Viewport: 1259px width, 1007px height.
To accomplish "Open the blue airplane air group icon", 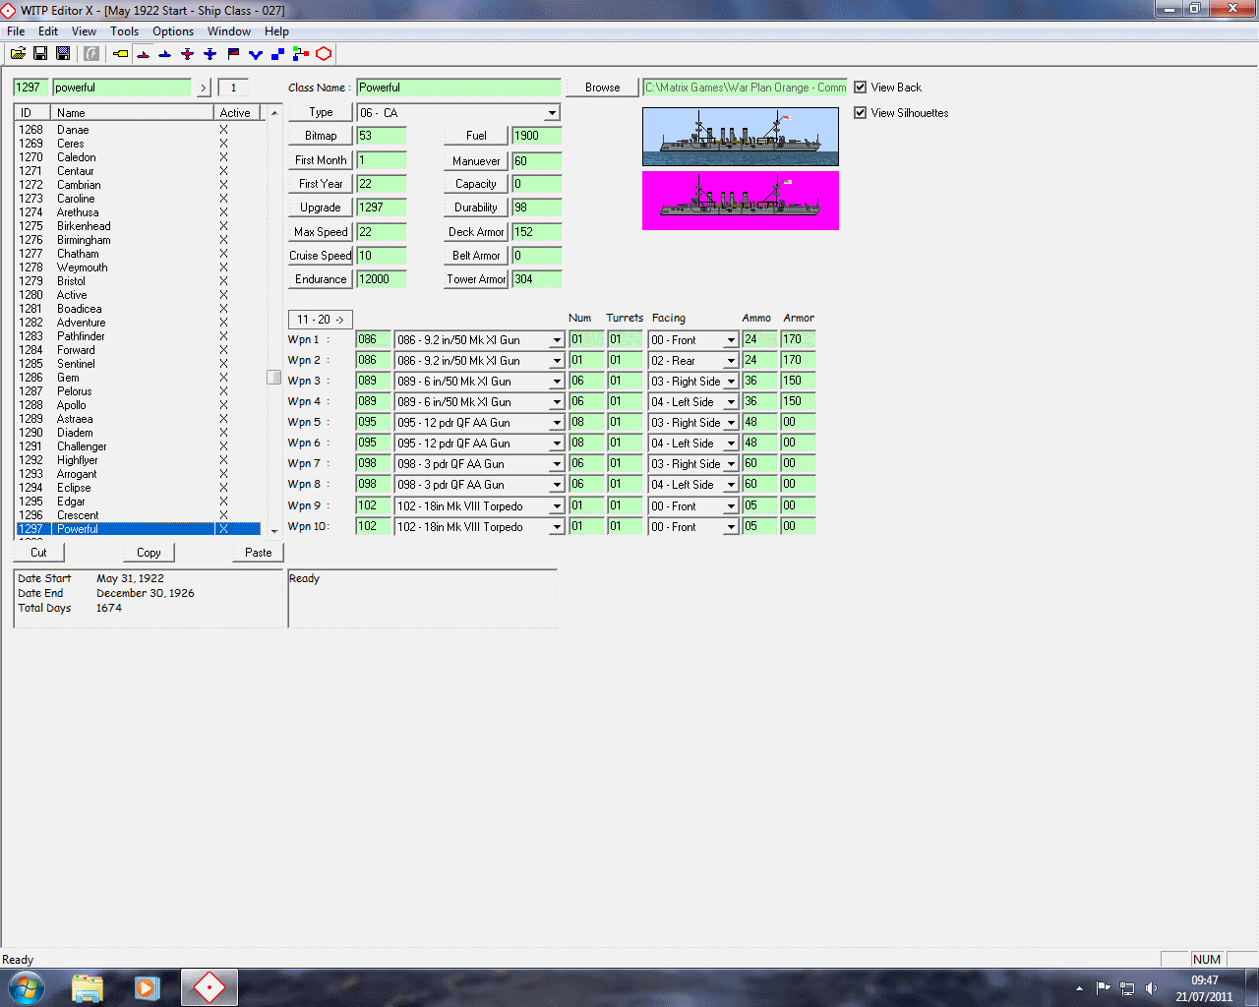I will click(210, 53).
